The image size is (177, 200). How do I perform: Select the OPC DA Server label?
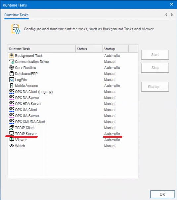point(27,98)
